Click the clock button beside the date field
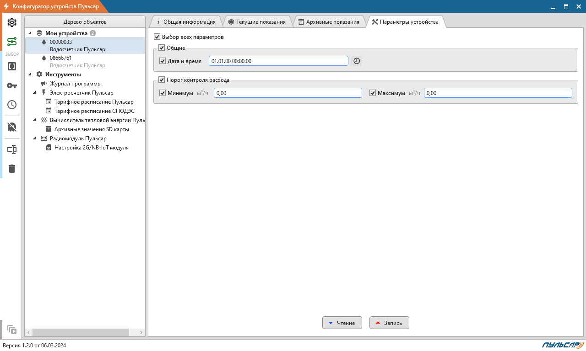 pyautogui.click(x=357, y=61)
